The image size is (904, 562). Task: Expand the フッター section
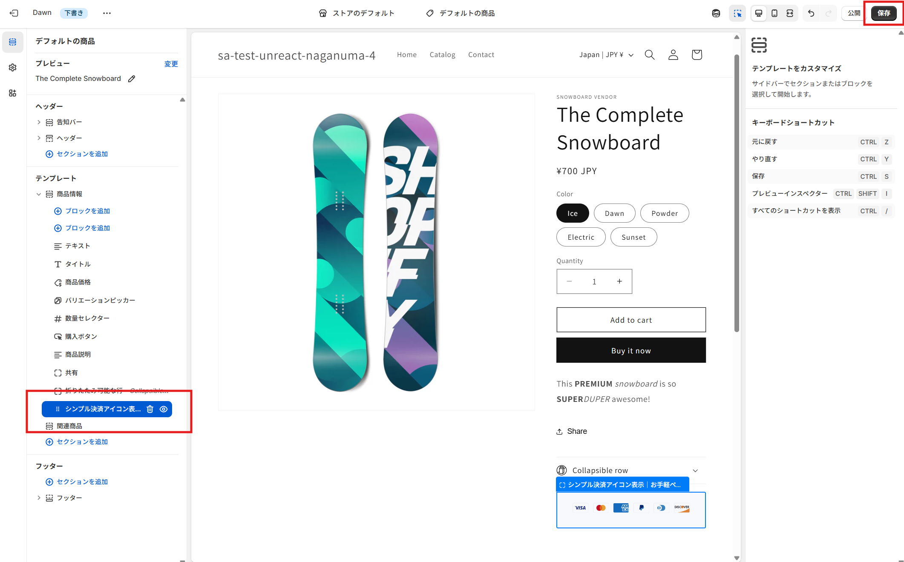pyautogui.click(x=39, y=497)
